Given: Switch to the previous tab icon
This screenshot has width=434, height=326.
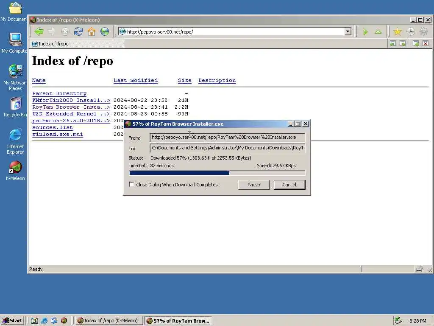Looking at the screenshot, I should point(393,44).
